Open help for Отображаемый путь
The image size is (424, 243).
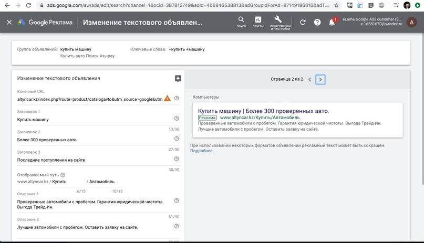(x=63, y=175)
